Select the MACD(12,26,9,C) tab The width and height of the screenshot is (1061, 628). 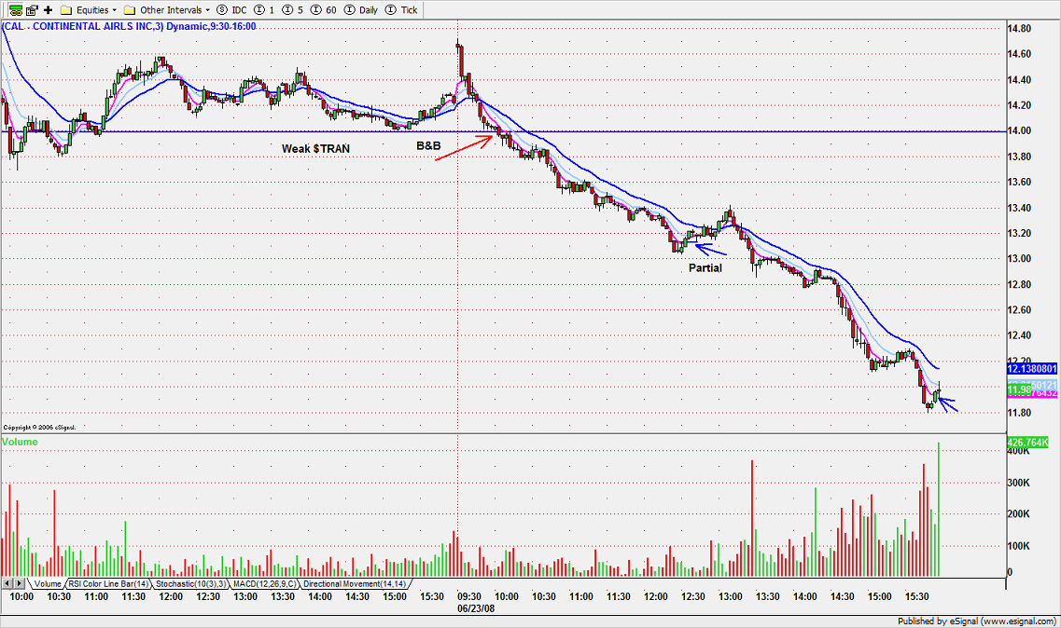(x=265, y=584)
